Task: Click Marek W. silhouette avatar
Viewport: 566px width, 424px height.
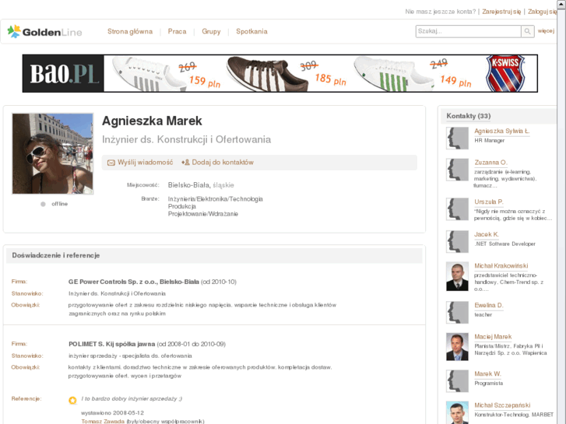Action: coord(457,381)
